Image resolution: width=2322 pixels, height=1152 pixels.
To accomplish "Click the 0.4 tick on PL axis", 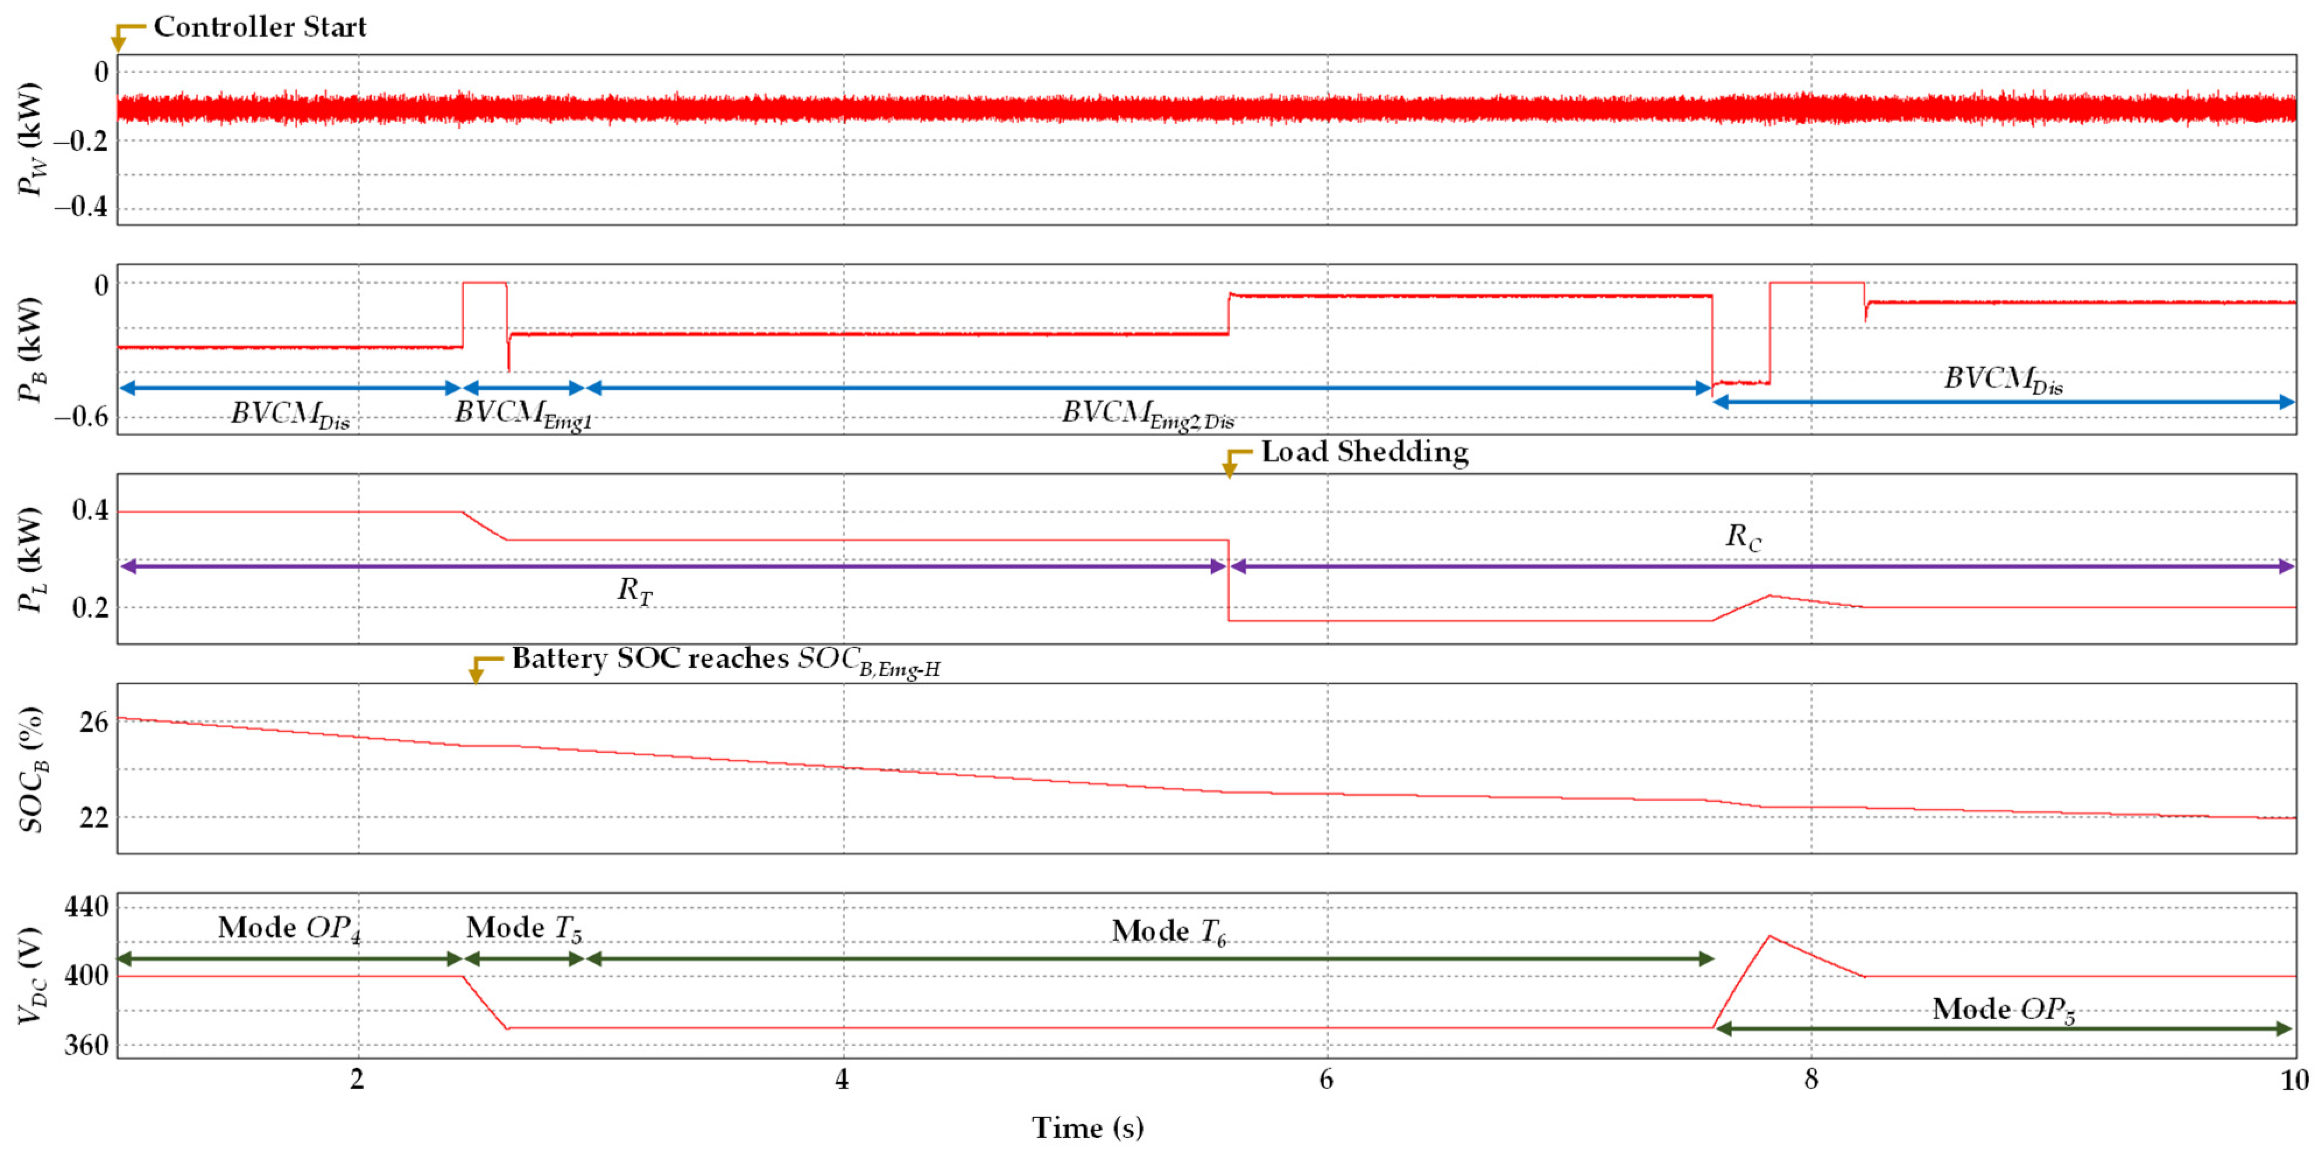I will point(90,511).
